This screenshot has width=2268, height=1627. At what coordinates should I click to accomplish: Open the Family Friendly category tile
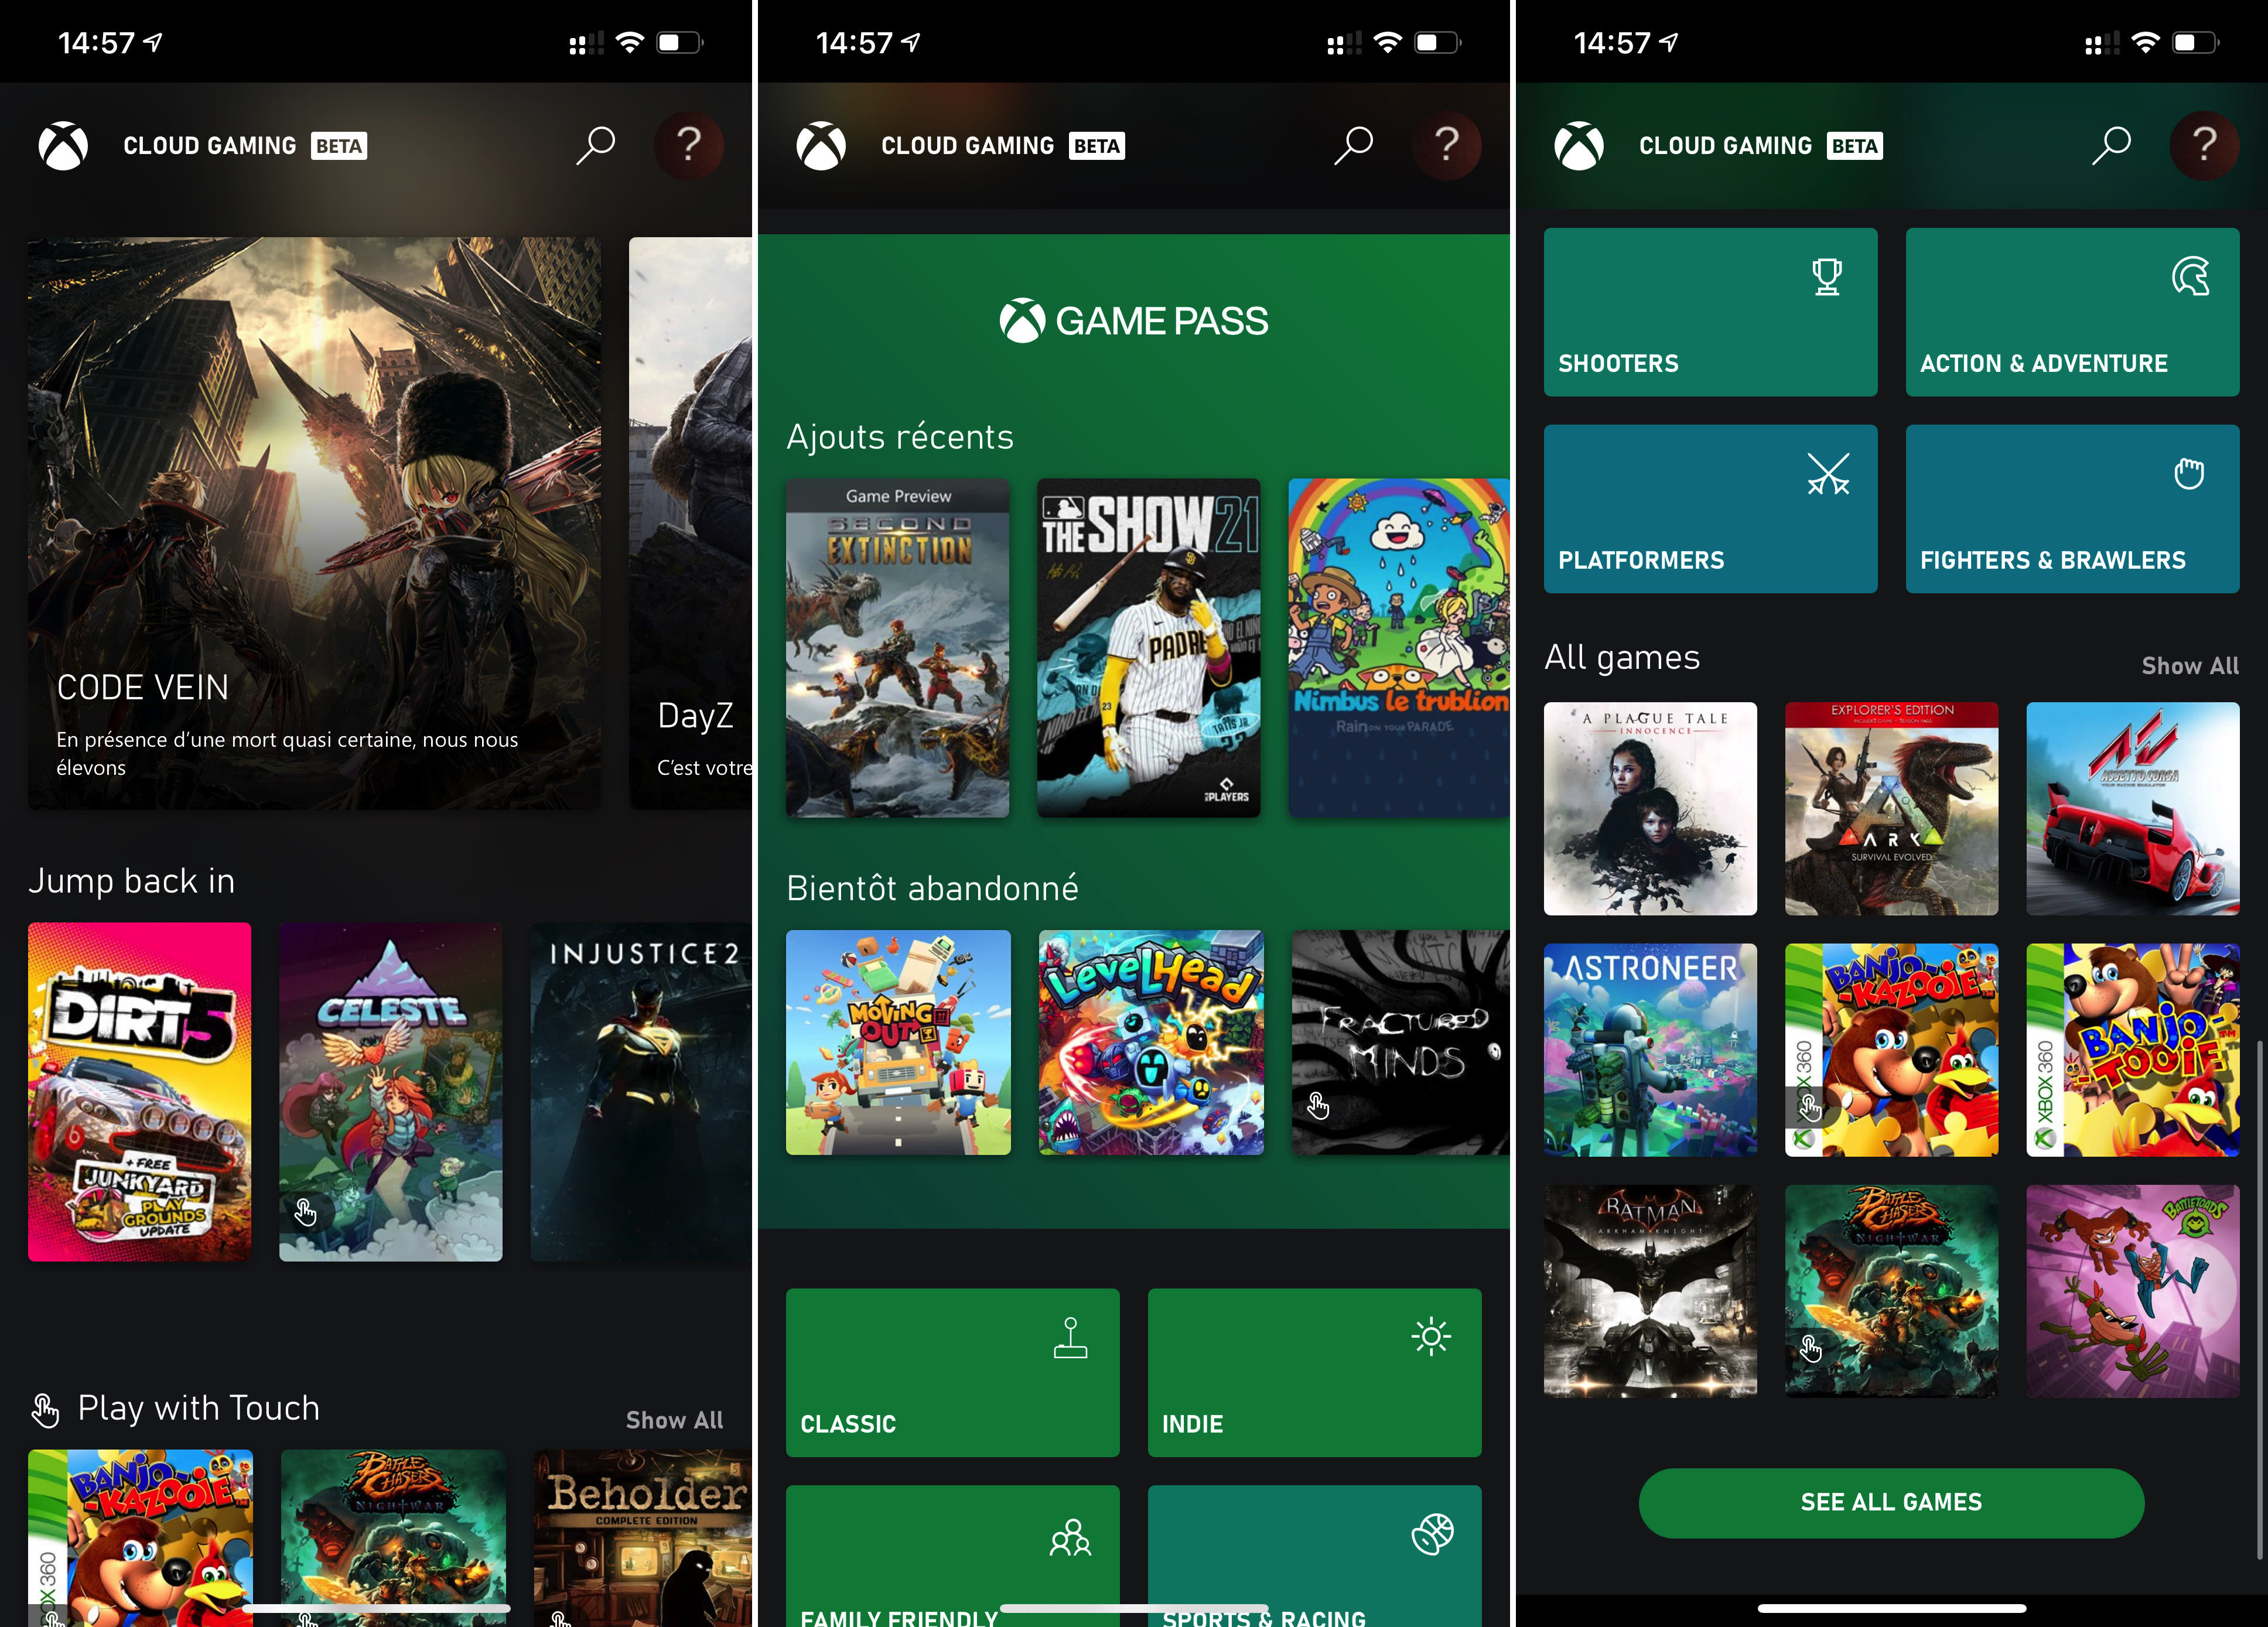tap(952, 1556)
